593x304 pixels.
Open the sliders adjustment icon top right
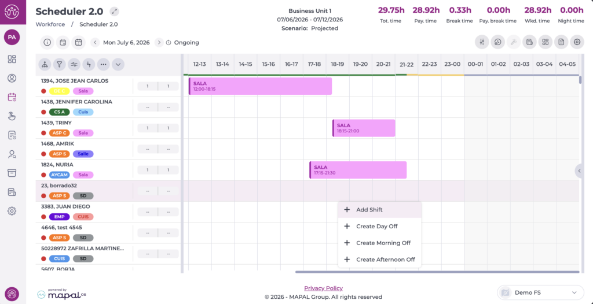[482, 42]
